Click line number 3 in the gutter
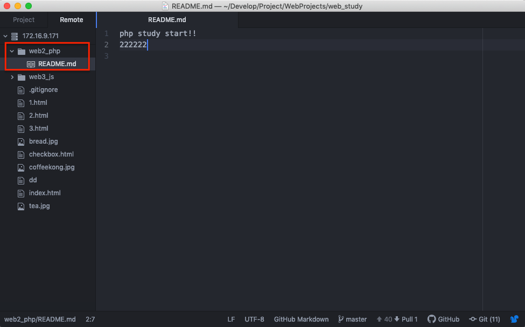The height and width of the screenshot is (327, 525). 107,56
